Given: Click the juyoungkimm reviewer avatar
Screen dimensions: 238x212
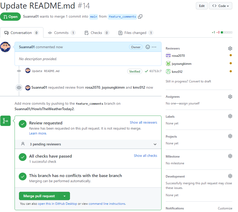Looking at the screenshot, I should pos(168,64).
